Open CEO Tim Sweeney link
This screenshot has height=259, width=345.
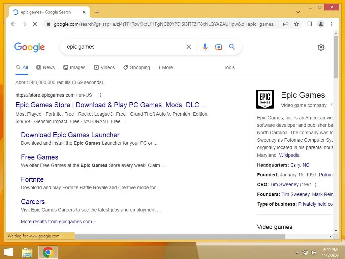pos(284,184)
